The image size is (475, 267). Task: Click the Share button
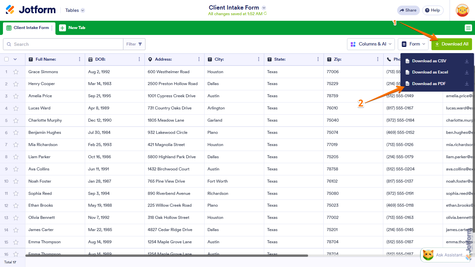click(x=408, y=10)
